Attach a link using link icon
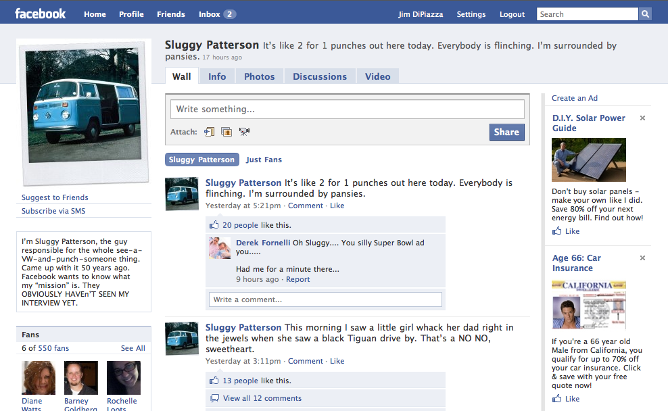This screenshot has width=668, height=411. click(209, 132)
